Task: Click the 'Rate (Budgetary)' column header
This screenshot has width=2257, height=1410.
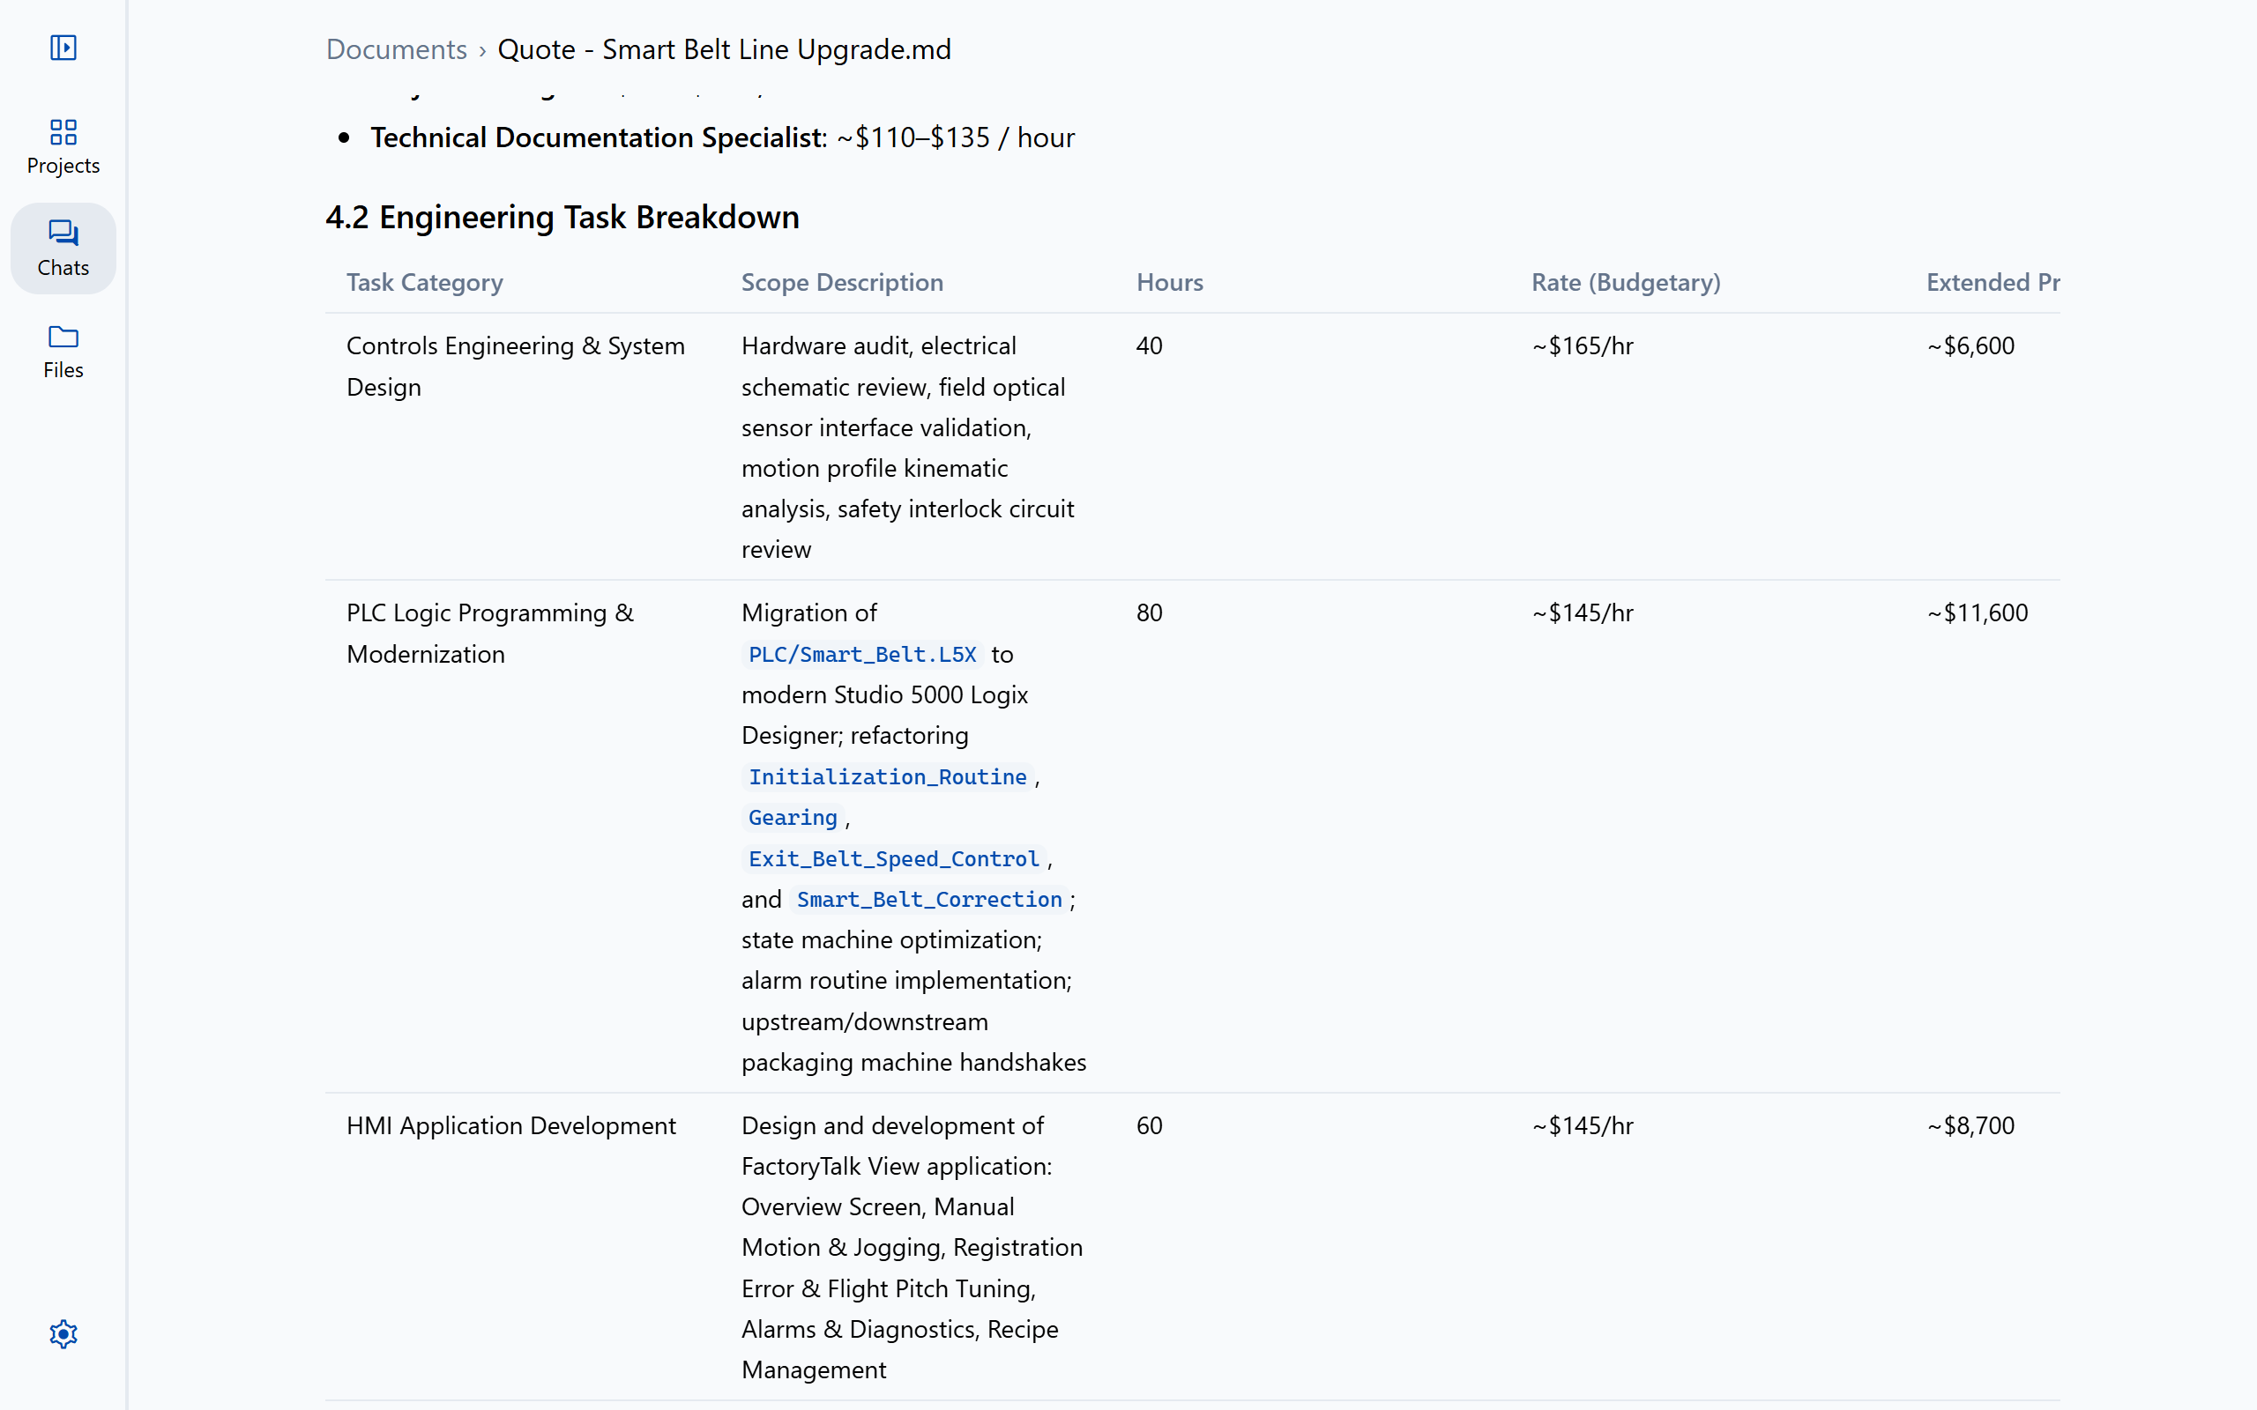Action: tap(1626, 283)
